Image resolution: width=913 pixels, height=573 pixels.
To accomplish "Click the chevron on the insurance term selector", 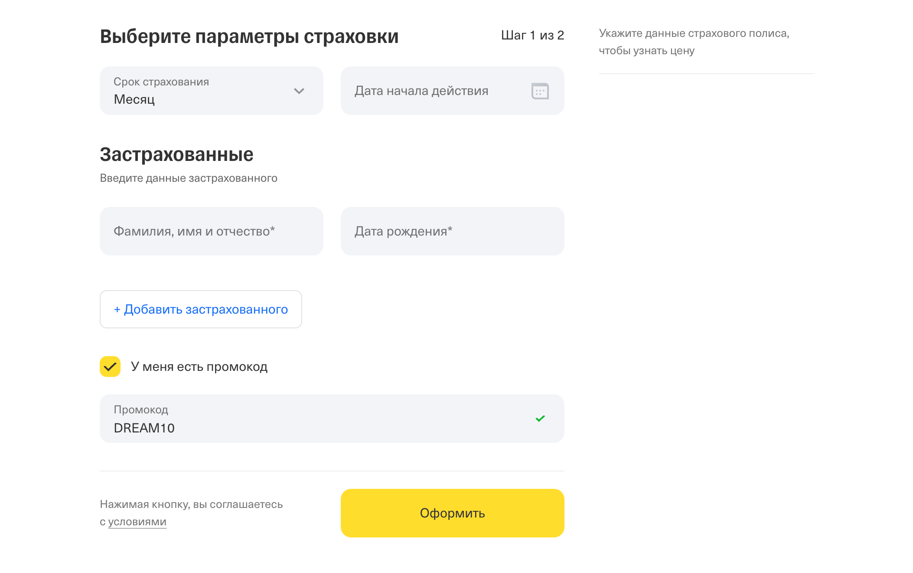I will 299,92.
